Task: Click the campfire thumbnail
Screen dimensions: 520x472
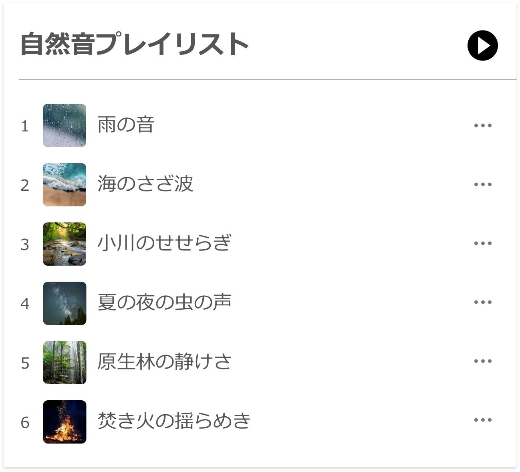Action: tap(64, 422)
